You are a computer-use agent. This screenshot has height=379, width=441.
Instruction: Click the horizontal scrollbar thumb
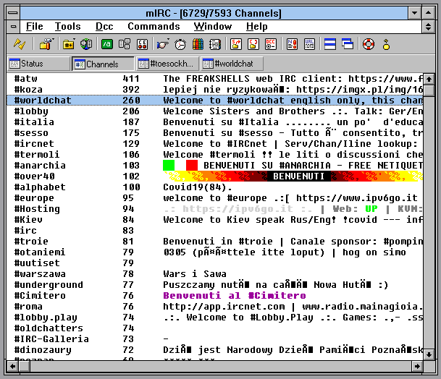[24, 366]
